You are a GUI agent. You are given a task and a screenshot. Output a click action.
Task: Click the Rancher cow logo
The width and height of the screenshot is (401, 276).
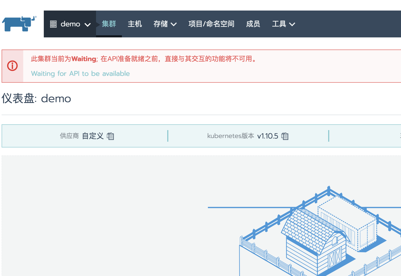coord(19,24)
